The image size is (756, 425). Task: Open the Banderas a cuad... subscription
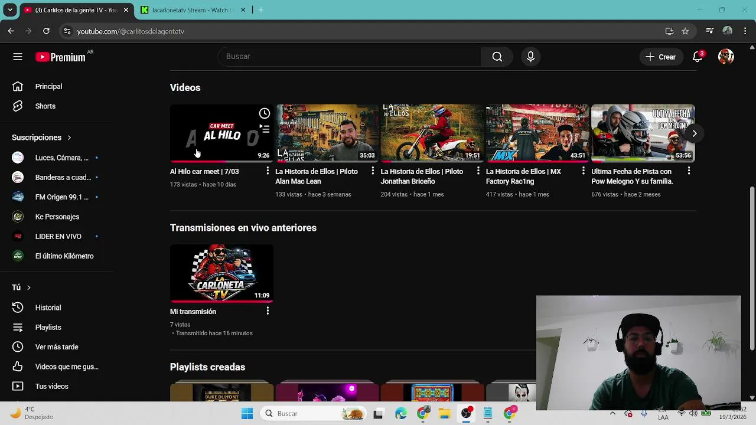click(57, 177)
